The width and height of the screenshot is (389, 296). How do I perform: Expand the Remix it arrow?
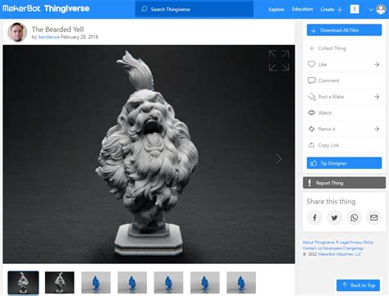[377, 129]
